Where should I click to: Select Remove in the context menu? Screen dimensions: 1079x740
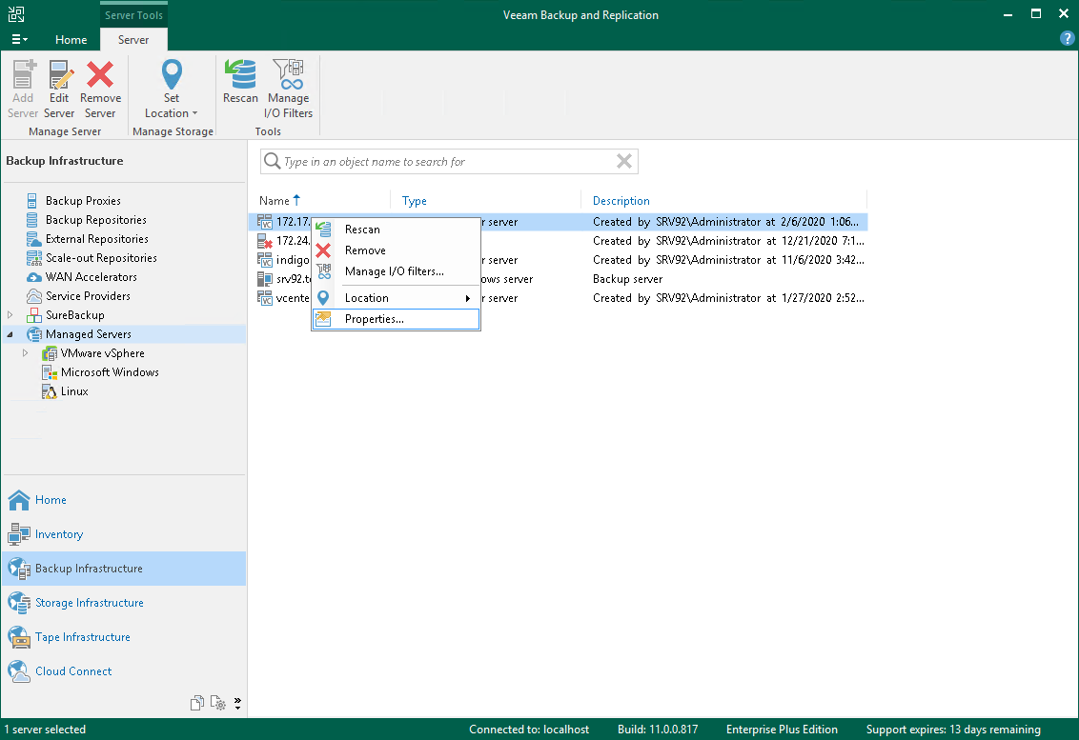pos(365,250)
